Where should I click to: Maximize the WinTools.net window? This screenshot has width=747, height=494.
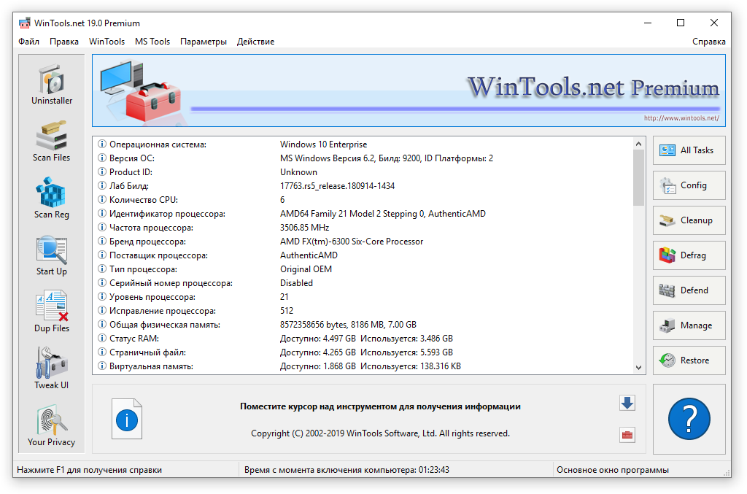[x=681, y=23]
